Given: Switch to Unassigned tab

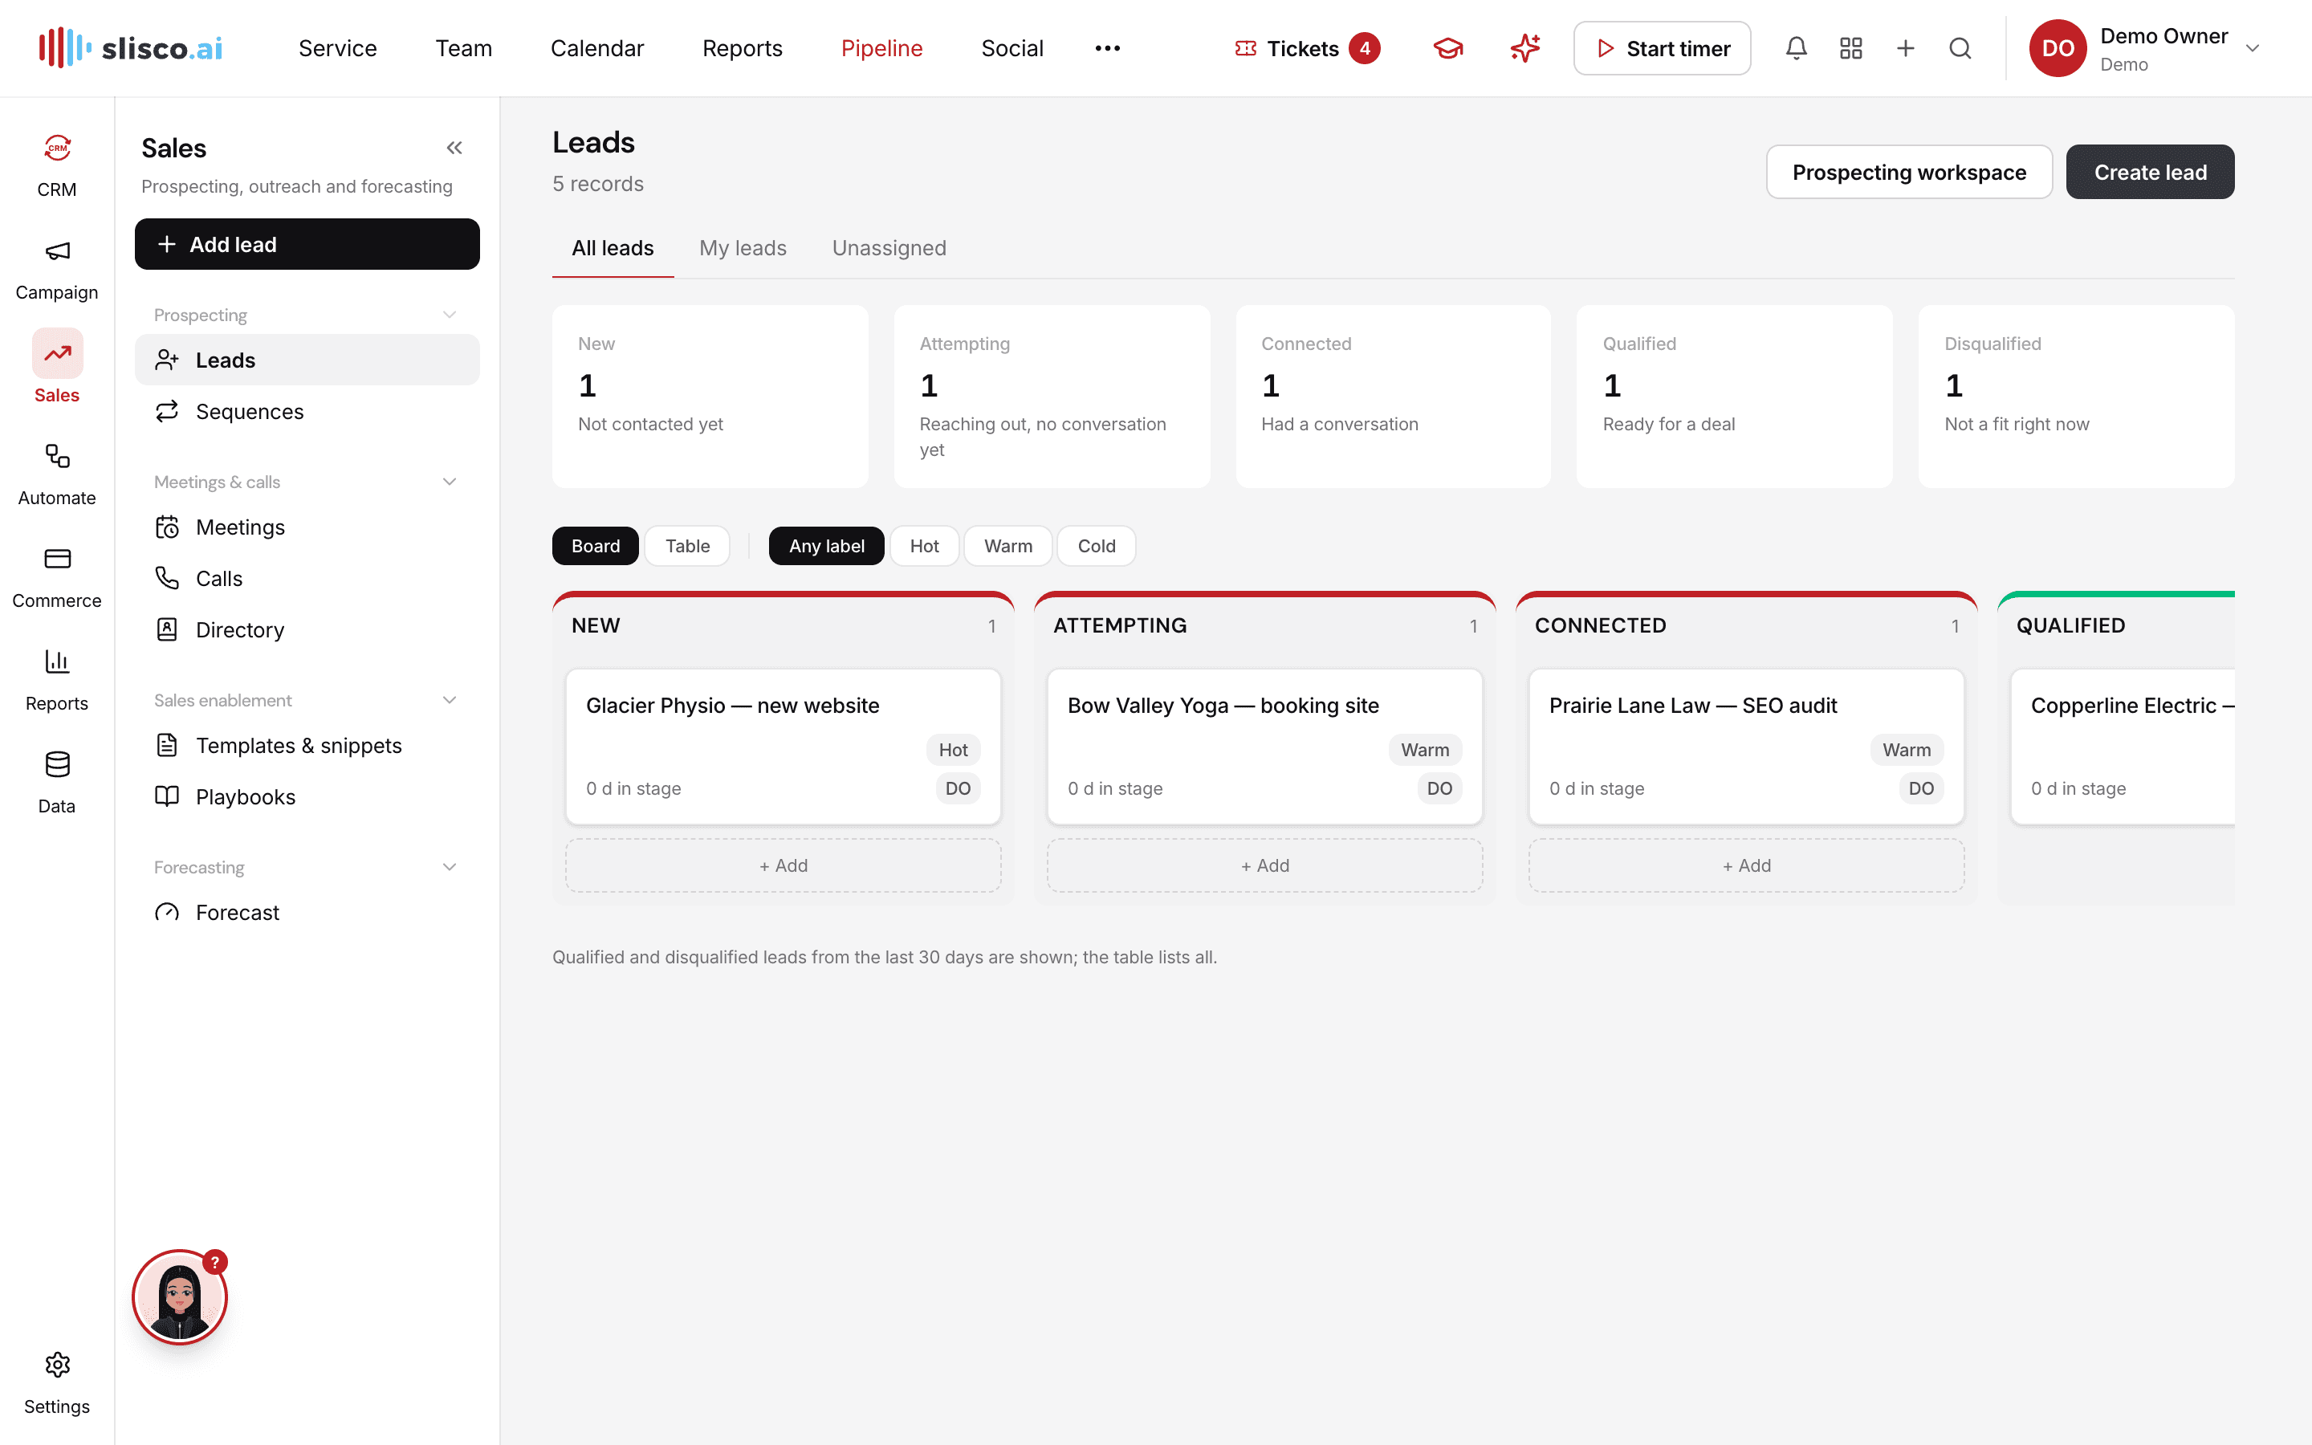Looking at the screenshot, I should click(x=889, y=247).
